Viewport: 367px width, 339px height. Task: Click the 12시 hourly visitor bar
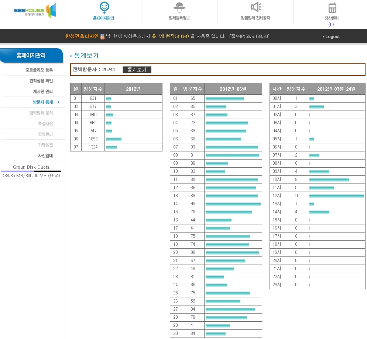336,196
